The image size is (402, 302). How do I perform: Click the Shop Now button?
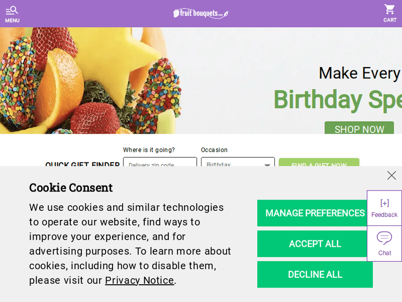(x=359, y=129)
